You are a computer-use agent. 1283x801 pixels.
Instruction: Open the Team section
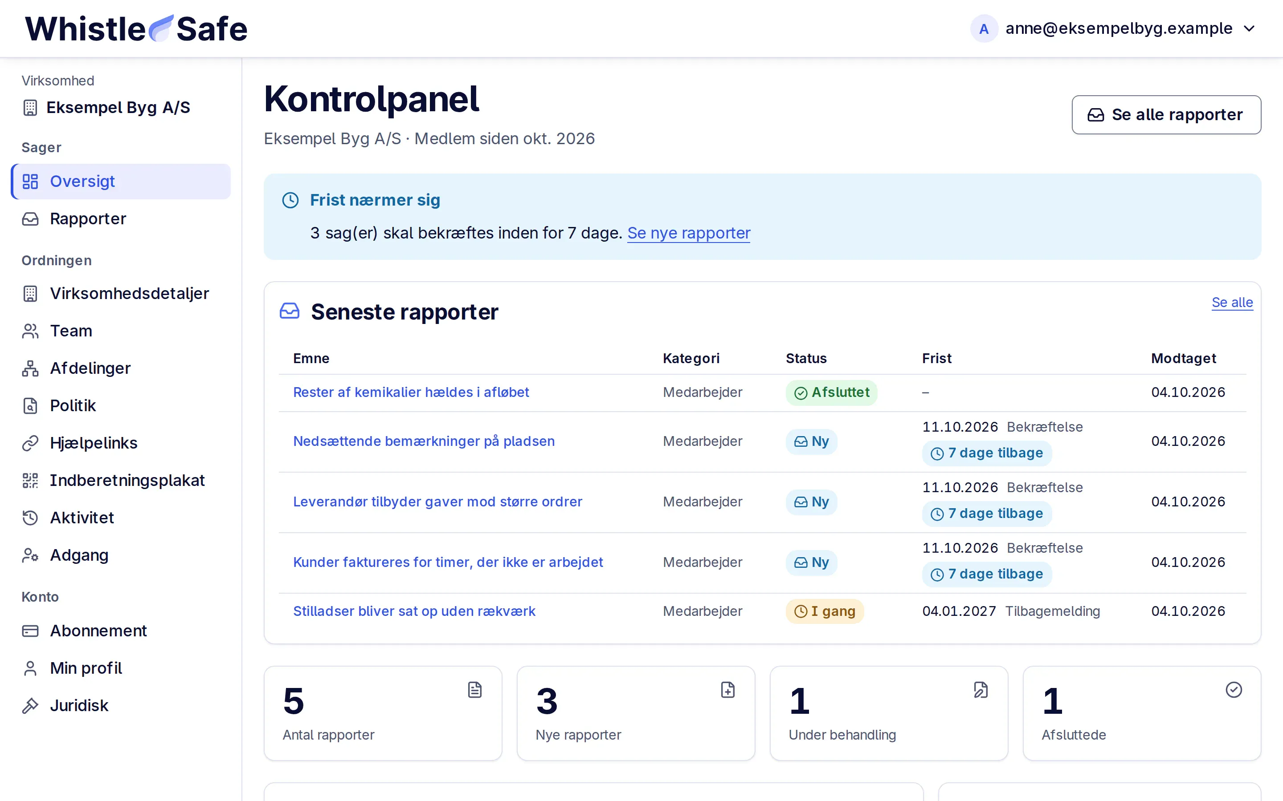(121, 331)
